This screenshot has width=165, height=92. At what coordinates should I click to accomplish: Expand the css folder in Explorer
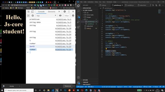87,13
